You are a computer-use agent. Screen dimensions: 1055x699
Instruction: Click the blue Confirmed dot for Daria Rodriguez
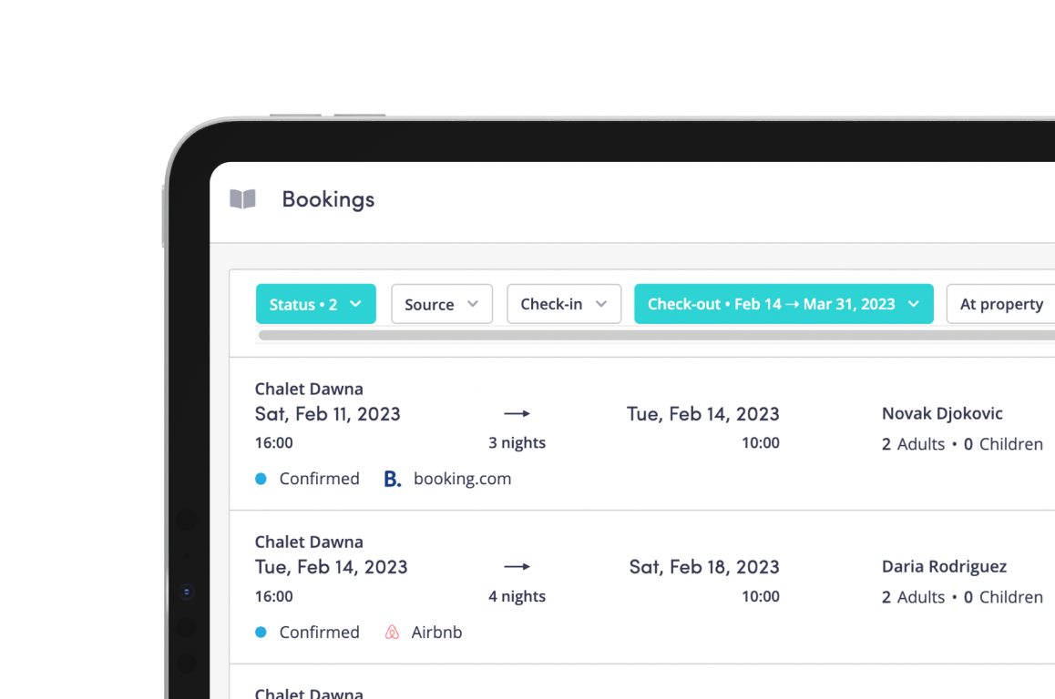tap(261, 632)
